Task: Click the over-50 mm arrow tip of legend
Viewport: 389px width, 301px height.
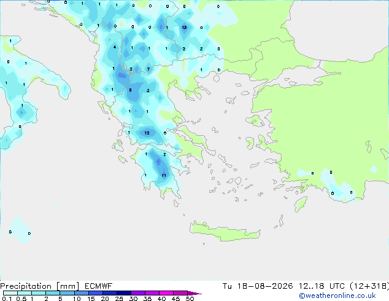Action: tap(194, 293)
